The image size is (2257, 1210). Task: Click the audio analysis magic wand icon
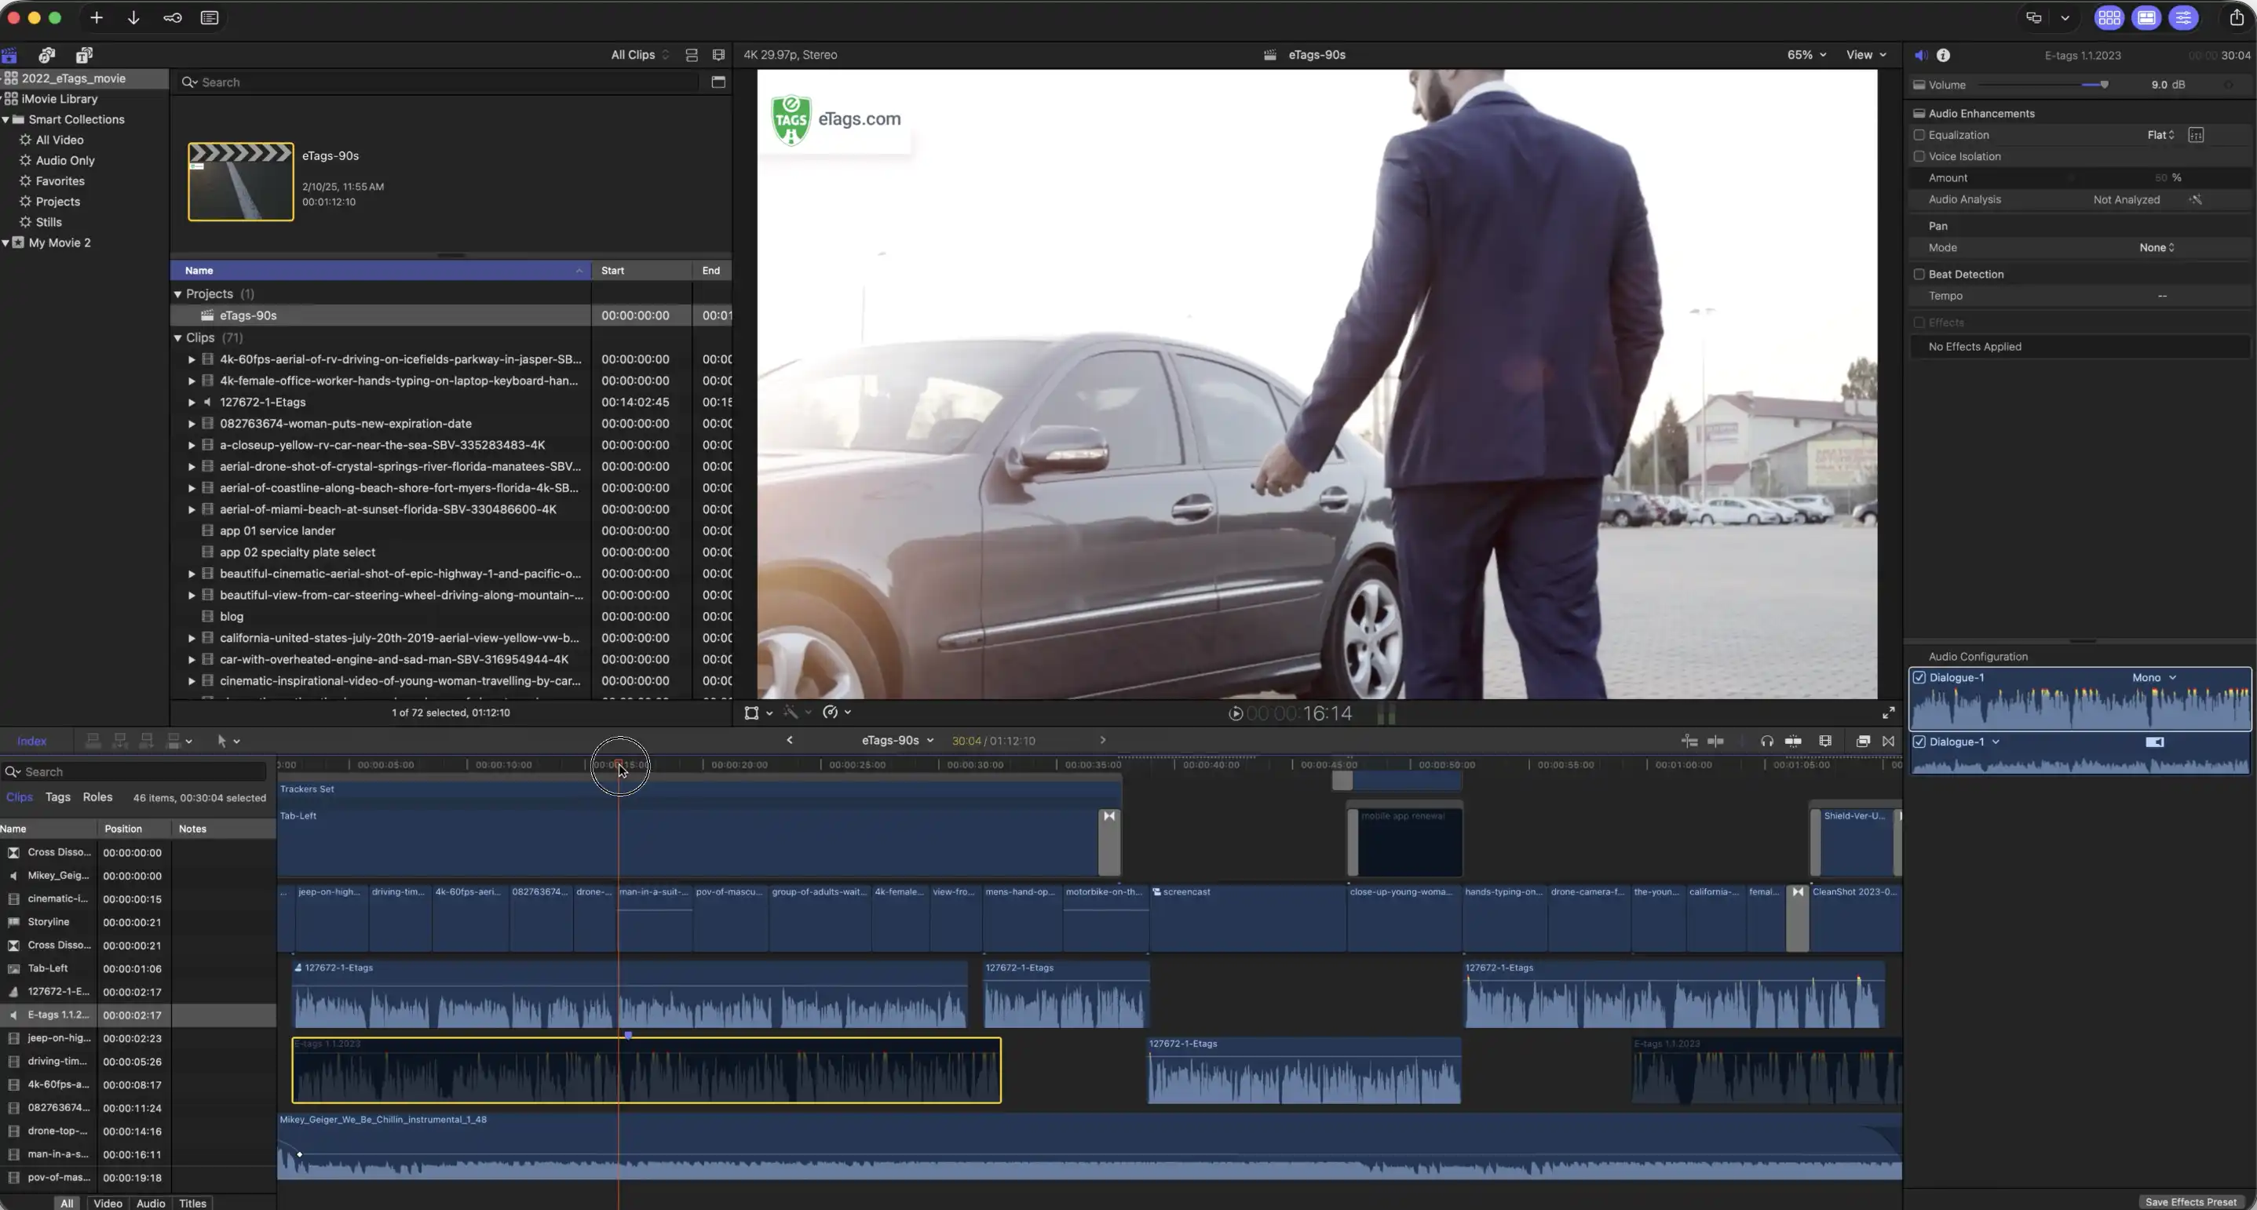2196,199
